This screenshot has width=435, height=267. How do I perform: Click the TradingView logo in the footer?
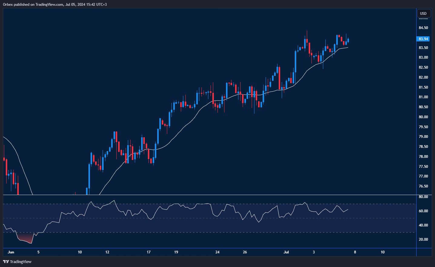(x=17, y=262)
